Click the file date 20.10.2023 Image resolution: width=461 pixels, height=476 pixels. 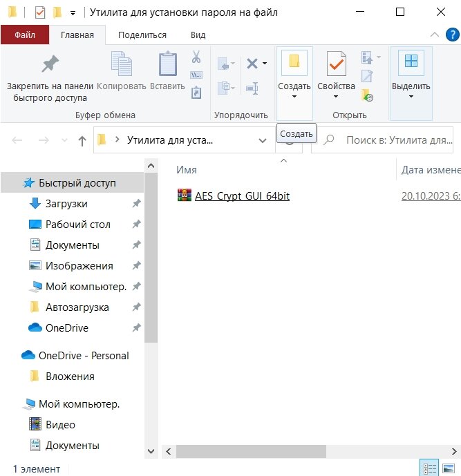431,196
